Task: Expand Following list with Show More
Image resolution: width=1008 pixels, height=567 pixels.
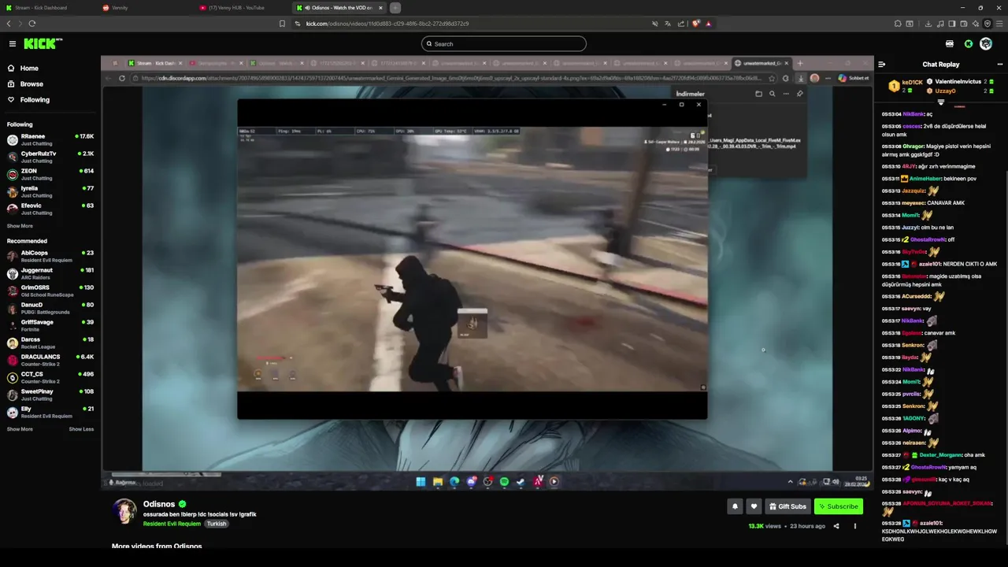Action: tap(20, 226)
